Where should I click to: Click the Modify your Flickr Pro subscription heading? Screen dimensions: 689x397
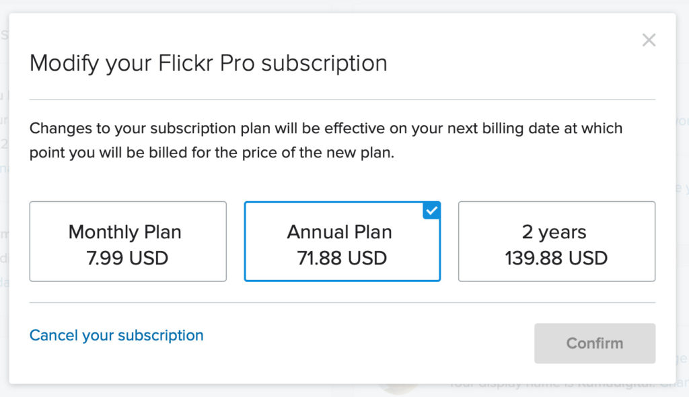click(x=209, y=63)
